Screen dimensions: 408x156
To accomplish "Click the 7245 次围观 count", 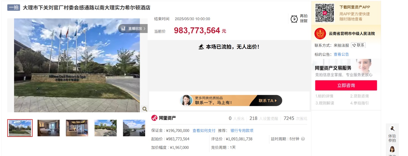I will pos(295,118).
